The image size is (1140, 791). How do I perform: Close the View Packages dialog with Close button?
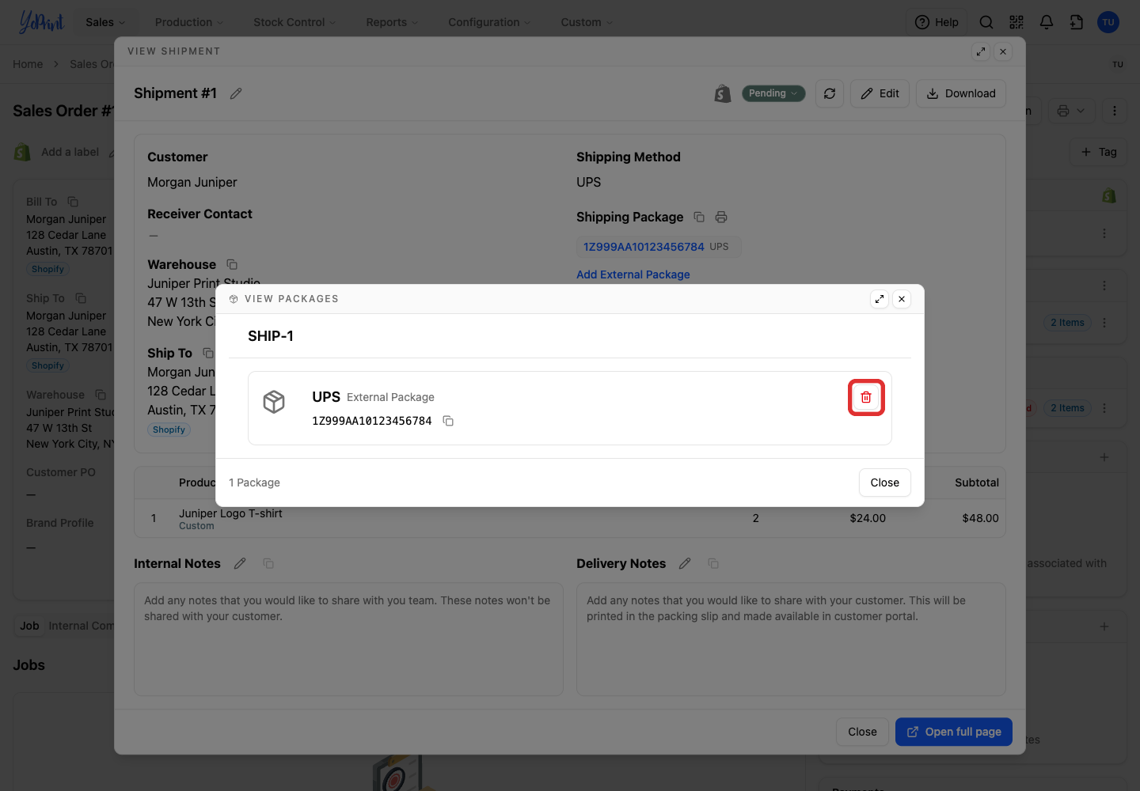[885, 483]
